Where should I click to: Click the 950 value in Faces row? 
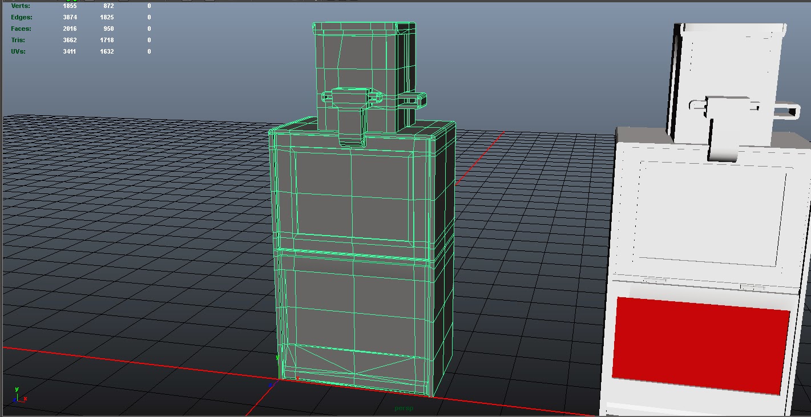point(108,29)
